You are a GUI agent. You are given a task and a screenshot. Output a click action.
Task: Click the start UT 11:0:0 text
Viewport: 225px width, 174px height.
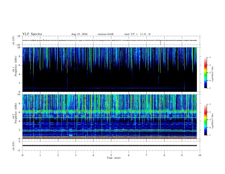click(137, 34)
